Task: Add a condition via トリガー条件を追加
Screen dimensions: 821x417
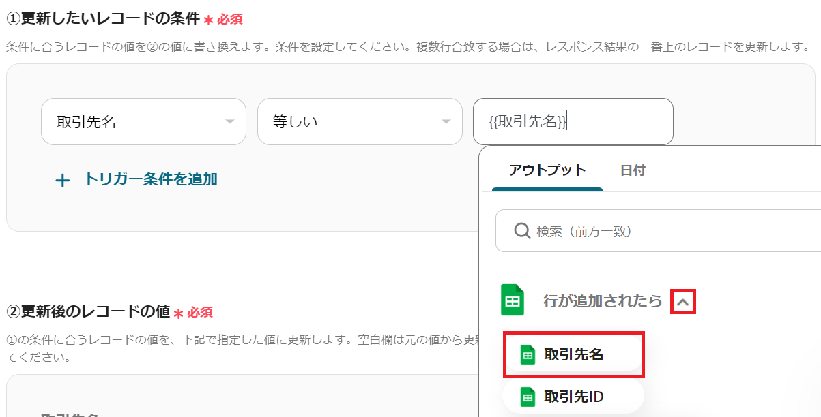Action: [150, 179]
